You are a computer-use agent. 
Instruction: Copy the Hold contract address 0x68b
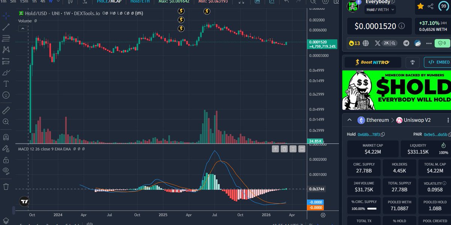383,134
